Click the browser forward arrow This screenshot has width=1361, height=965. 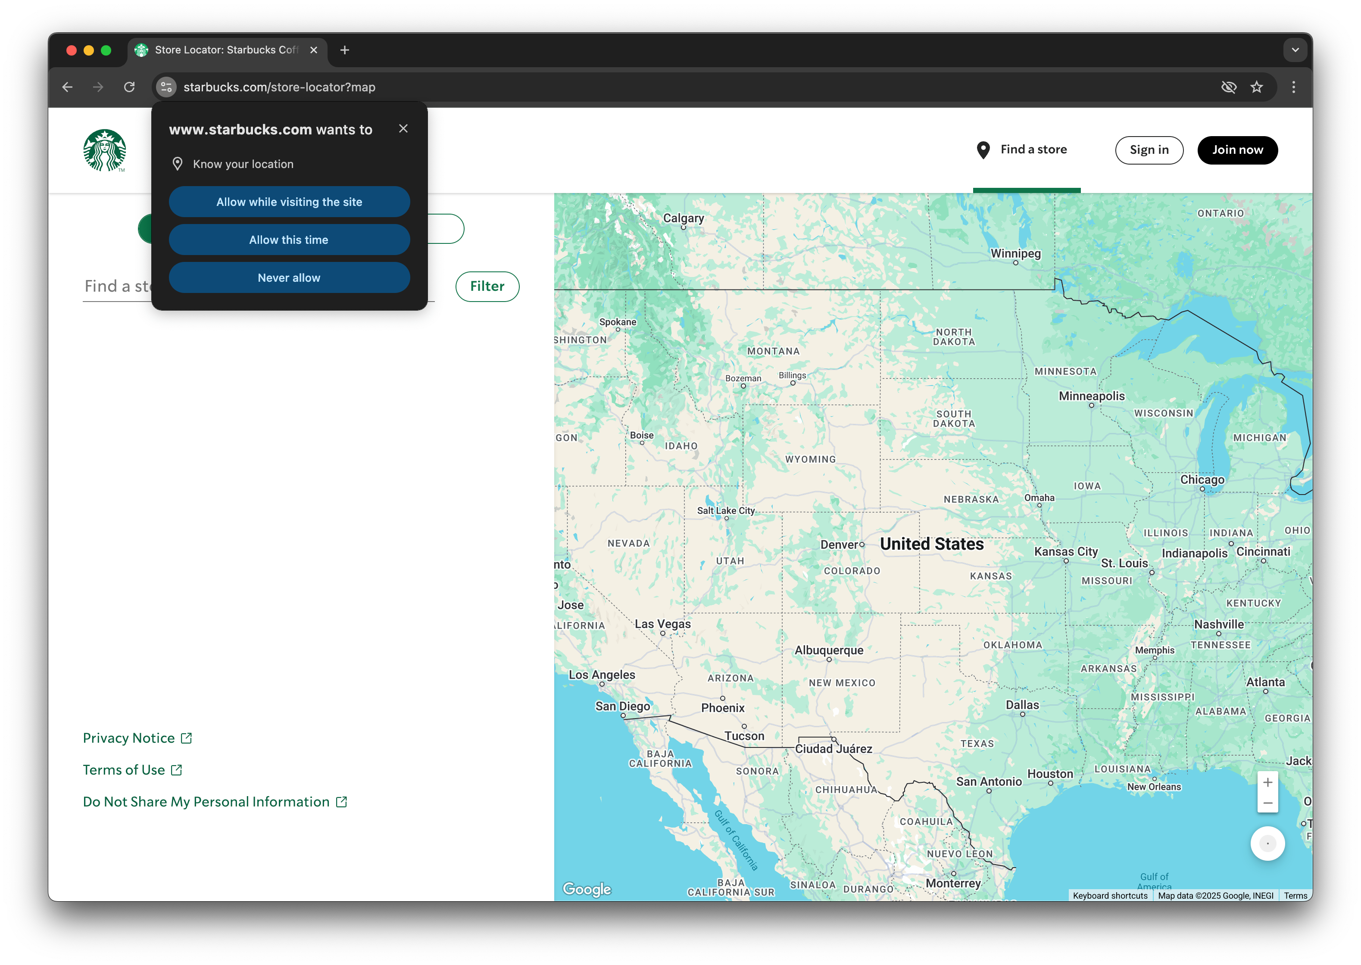click(98, 87)
